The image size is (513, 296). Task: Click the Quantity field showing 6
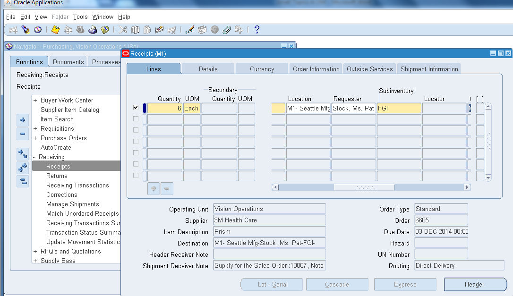point(164,108)
